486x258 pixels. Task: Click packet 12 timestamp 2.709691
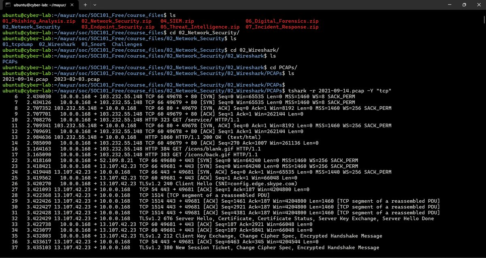[39, 132]
